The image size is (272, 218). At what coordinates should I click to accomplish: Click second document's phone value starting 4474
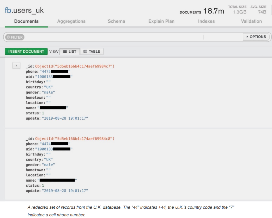[x=55, y=144]
